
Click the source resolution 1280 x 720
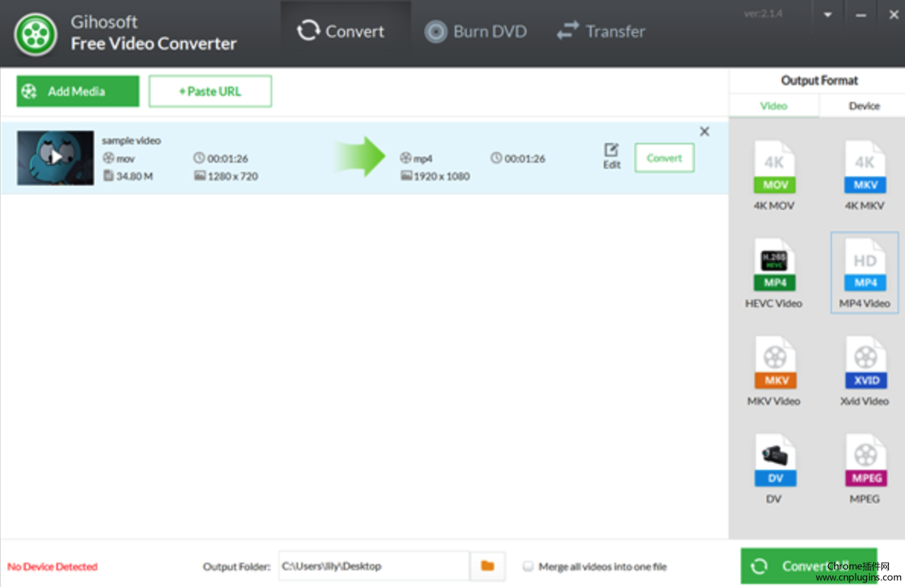[x=233, y=176]
